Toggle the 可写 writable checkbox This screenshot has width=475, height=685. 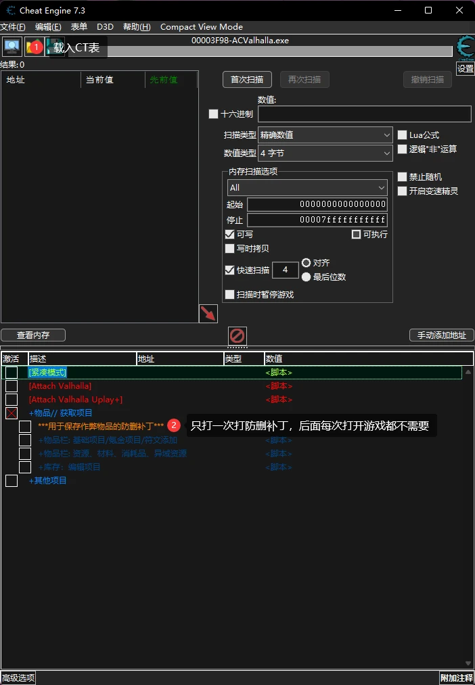230,235
